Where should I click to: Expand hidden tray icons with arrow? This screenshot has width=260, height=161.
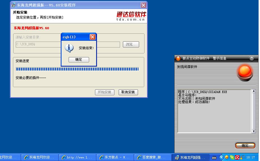click(221, 157)
